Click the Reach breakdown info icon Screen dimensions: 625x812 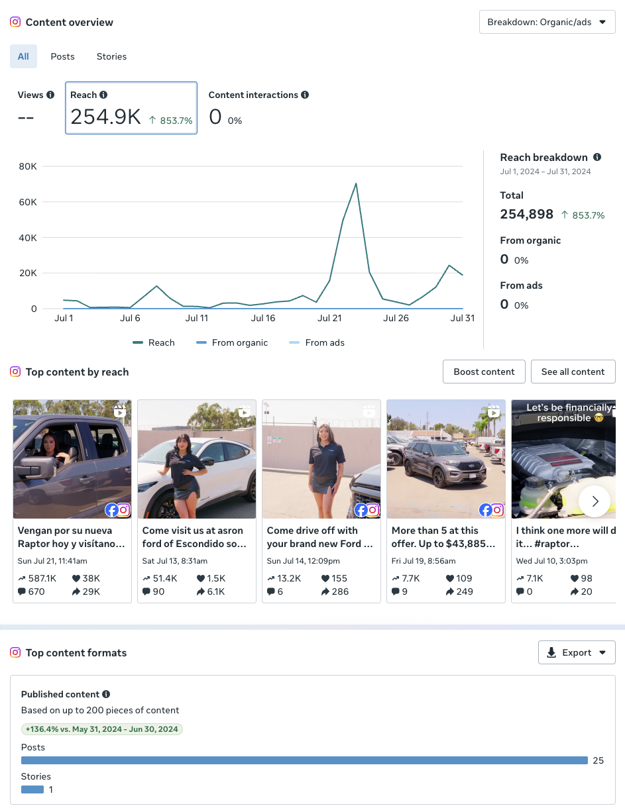(597, 157)
